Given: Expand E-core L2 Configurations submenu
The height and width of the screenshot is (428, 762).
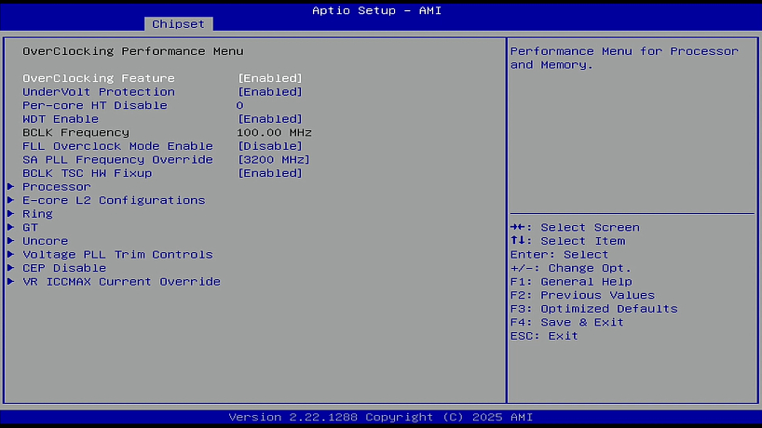Looking at the screenshot, I should pyautogui.click(x=114, y=200).
